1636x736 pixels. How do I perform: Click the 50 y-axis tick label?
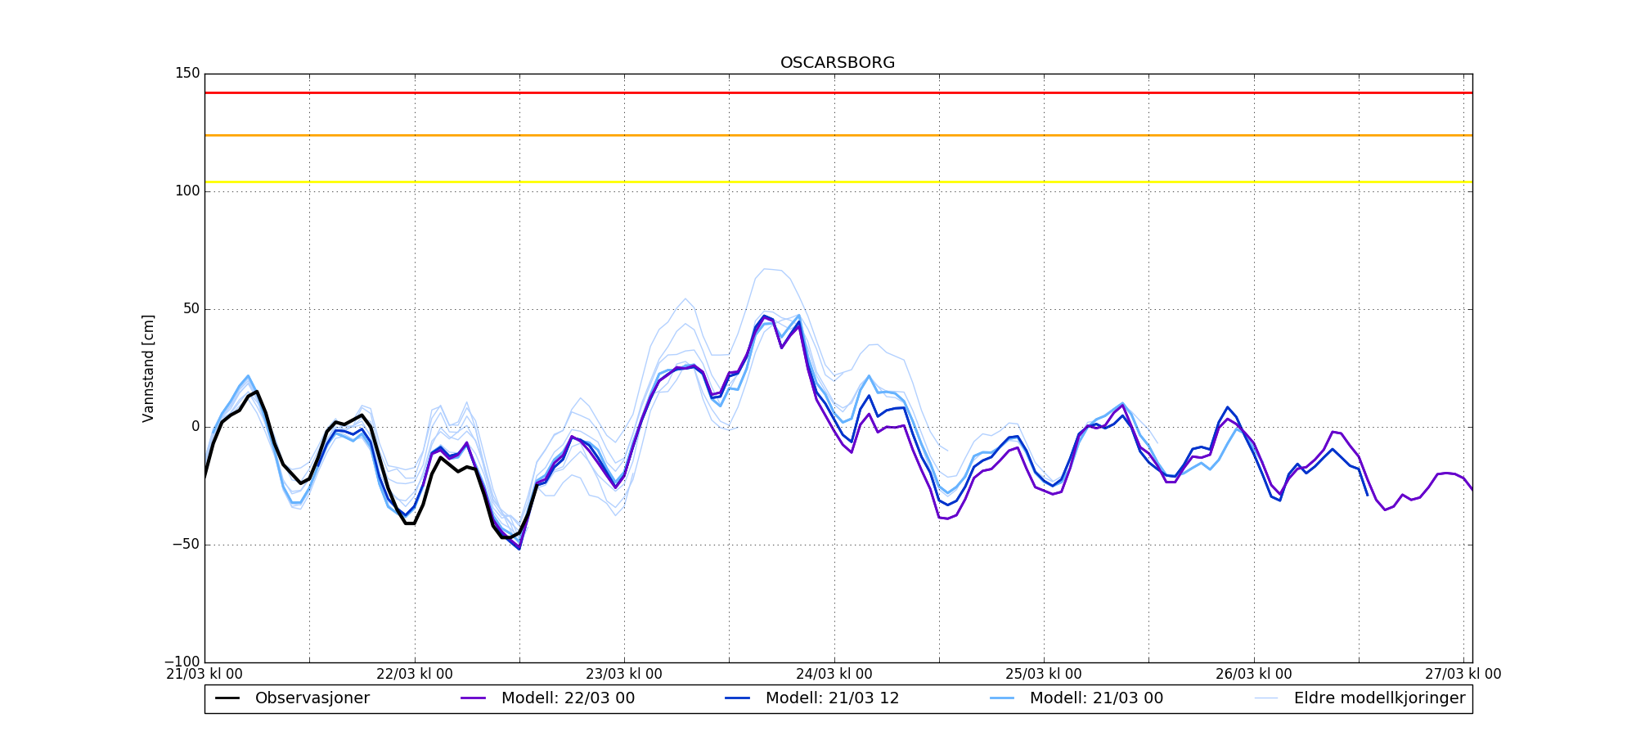tap(191, 309)
